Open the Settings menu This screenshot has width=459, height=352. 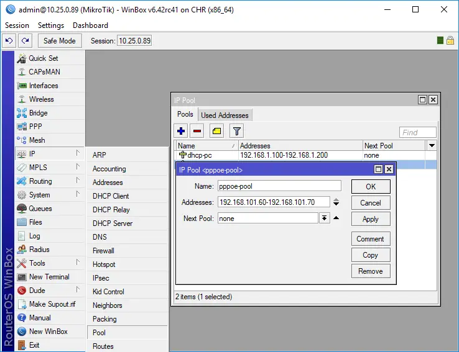(51, 25)
